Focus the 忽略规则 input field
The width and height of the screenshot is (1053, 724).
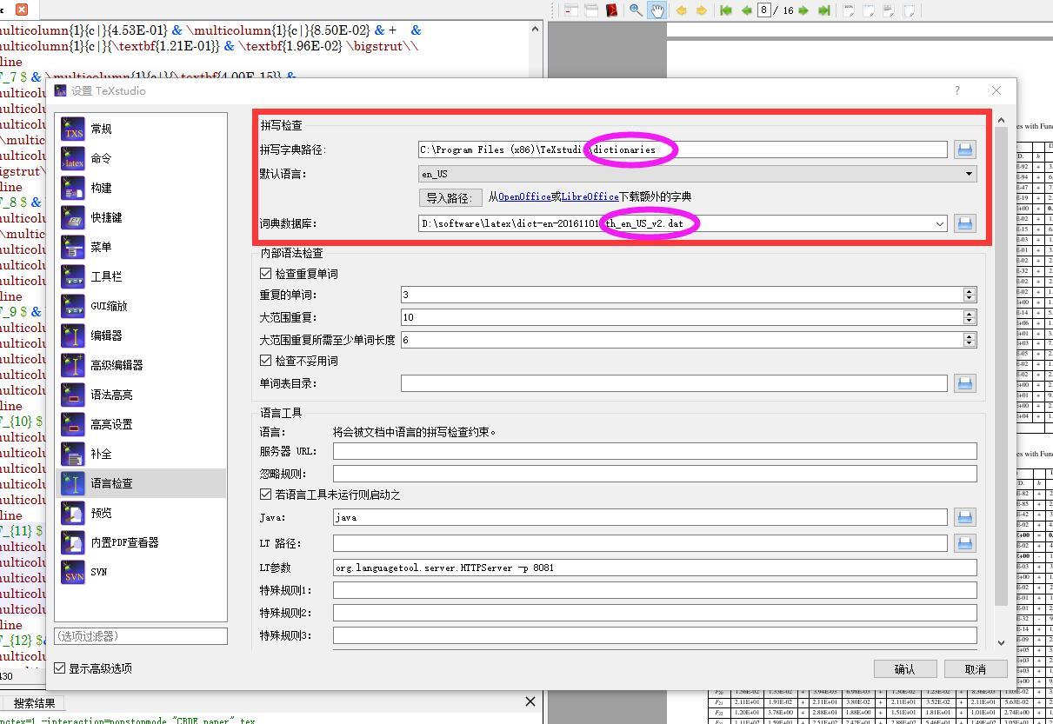(x=655, y=474)
